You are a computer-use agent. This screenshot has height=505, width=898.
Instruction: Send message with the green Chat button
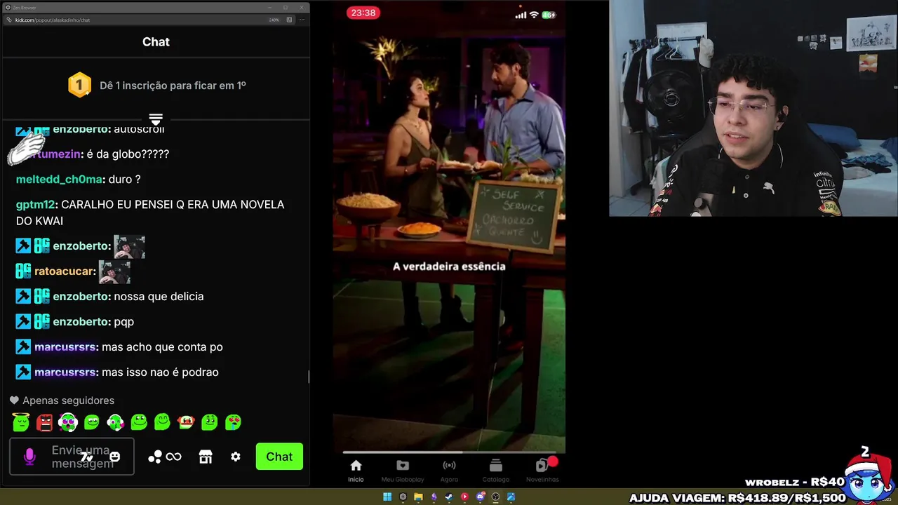[279, 457]
